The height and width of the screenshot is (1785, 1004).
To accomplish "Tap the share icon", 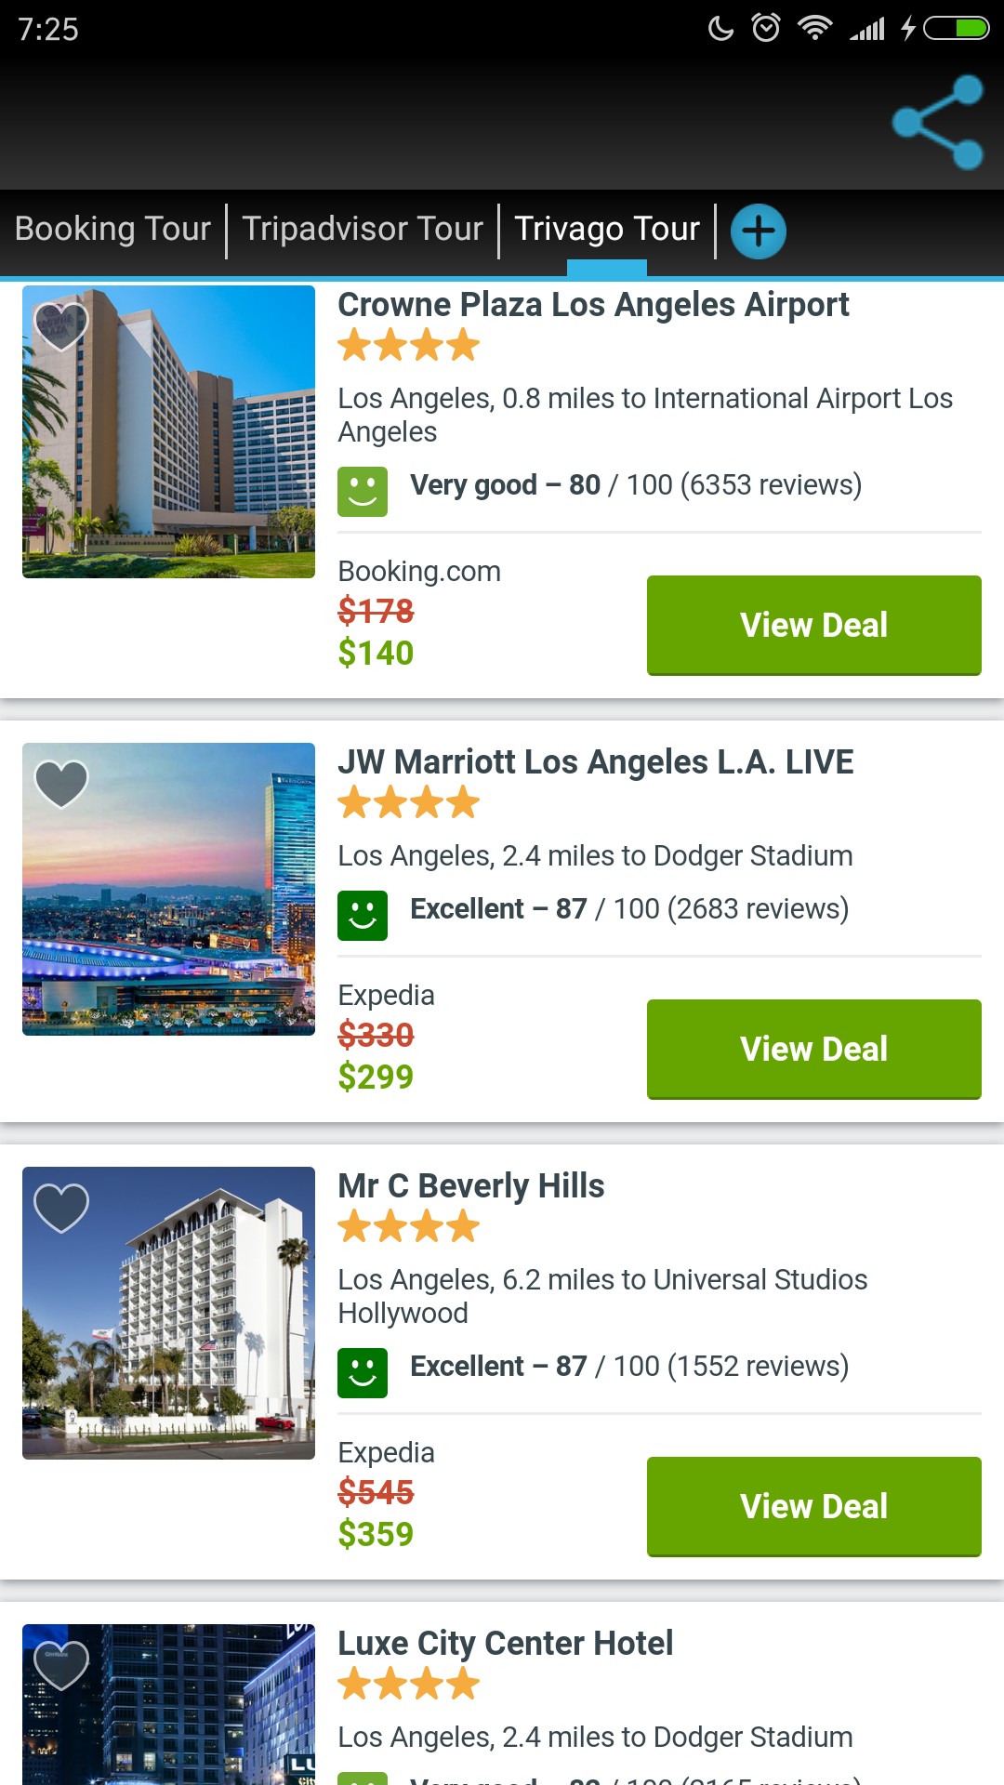I will click(938, 123).
